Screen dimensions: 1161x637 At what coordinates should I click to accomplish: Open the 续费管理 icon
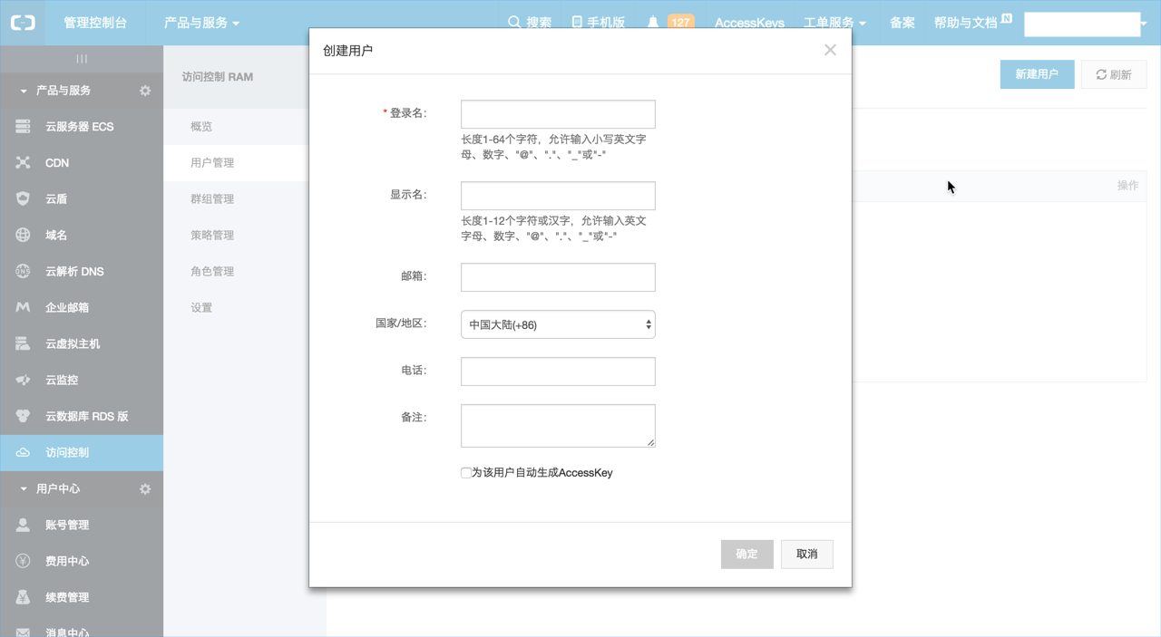(23, 598)
